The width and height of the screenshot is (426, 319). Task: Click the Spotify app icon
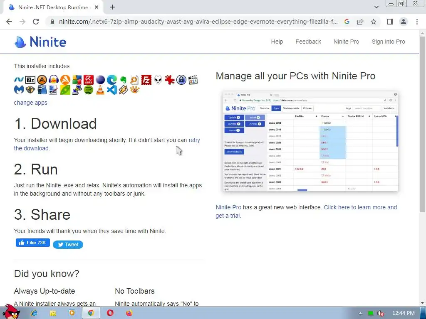[x=89, y=90]
